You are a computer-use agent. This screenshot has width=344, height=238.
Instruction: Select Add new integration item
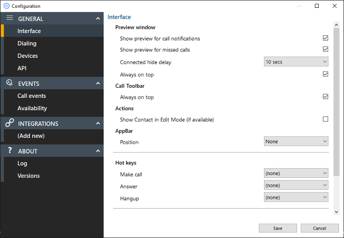tap(31, 136)
